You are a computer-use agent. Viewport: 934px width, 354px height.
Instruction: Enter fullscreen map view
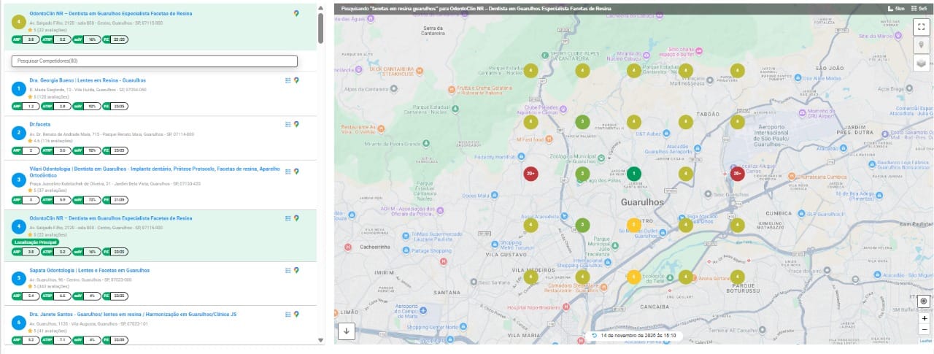pyautogui.click(x=922, y=26)
